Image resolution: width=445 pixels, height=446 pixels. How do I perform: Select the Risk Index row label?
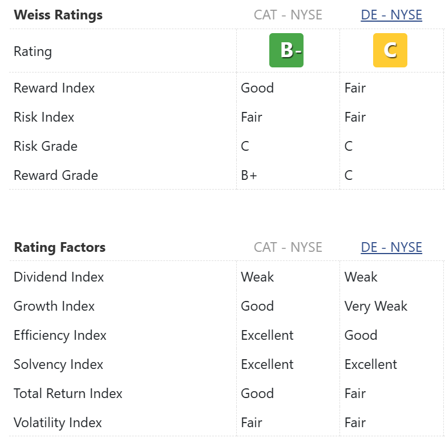point(44,117)
